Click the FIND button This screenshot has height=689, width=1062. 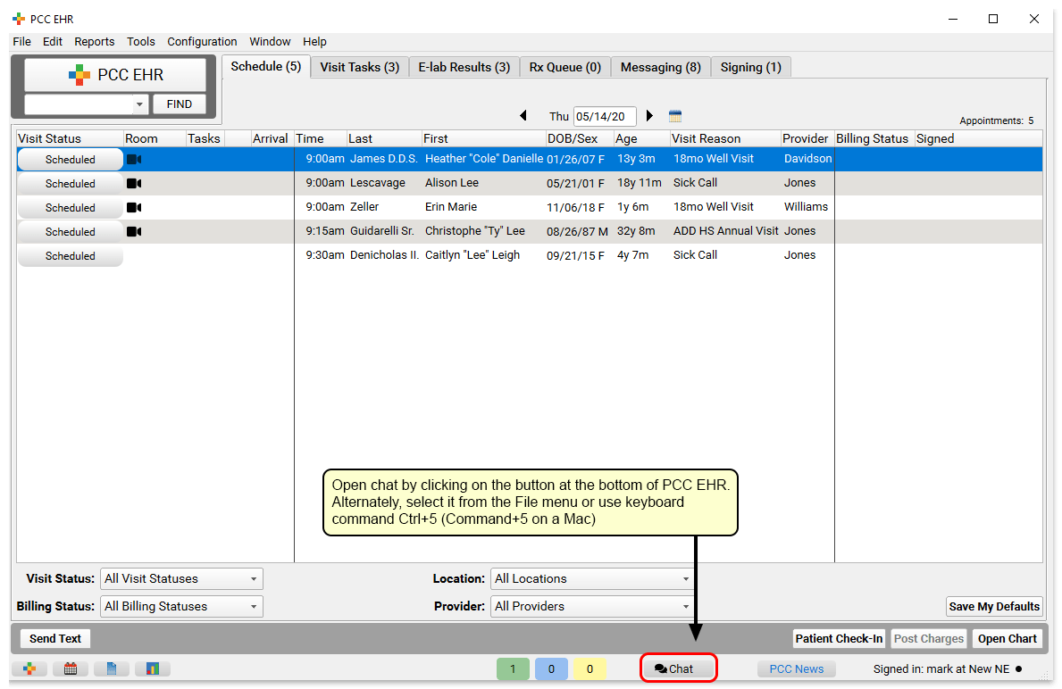[180, 104]
